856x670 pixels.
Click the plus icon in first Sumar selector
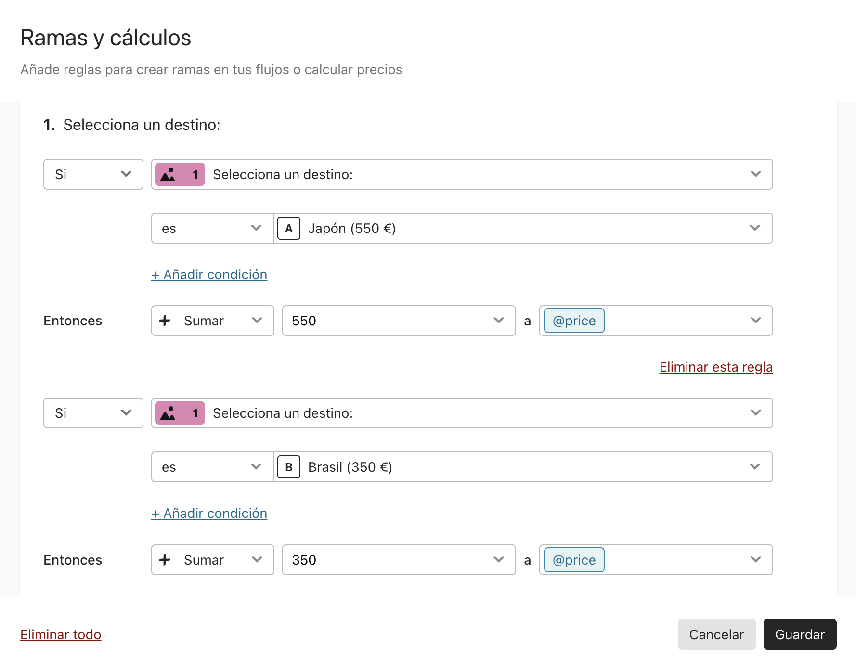click(165, 321)
